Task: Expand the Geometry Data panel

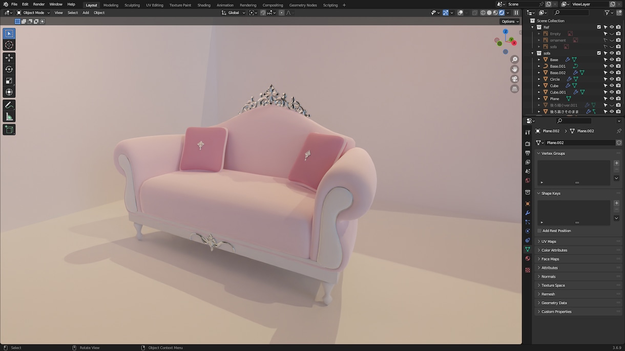Action: (x=578, y=303)
